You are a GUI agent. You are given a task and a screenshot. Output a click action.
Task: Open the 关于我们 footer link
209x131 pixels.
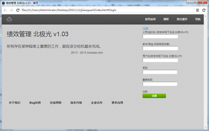(15, 103)
